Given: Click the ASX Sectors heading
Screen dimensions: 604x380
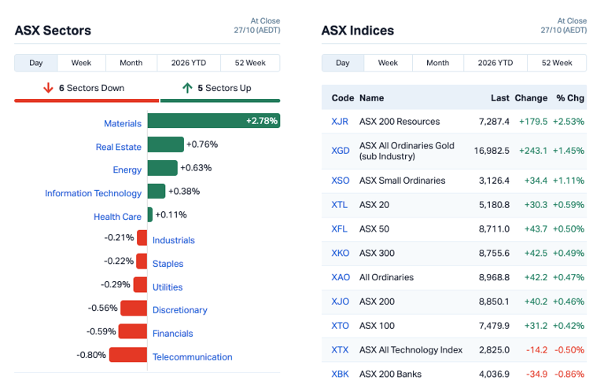Looking at the screenshot, I should (53, 31).
